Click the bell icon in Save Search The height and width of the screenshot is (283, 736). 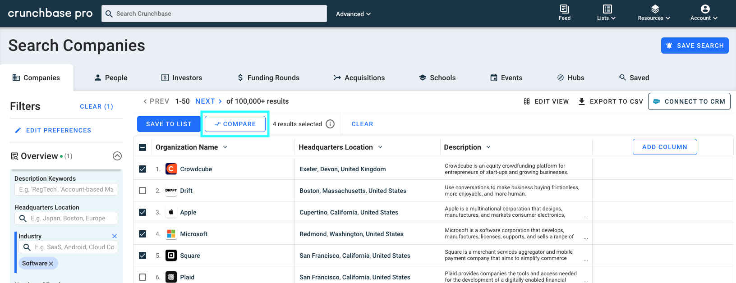(x=669, y=46)
